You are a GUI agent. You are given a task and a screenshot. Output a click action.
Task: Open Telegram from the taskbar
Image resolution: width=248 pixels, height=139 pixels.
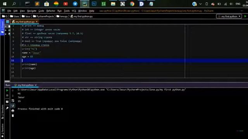[x=75, y=4]
